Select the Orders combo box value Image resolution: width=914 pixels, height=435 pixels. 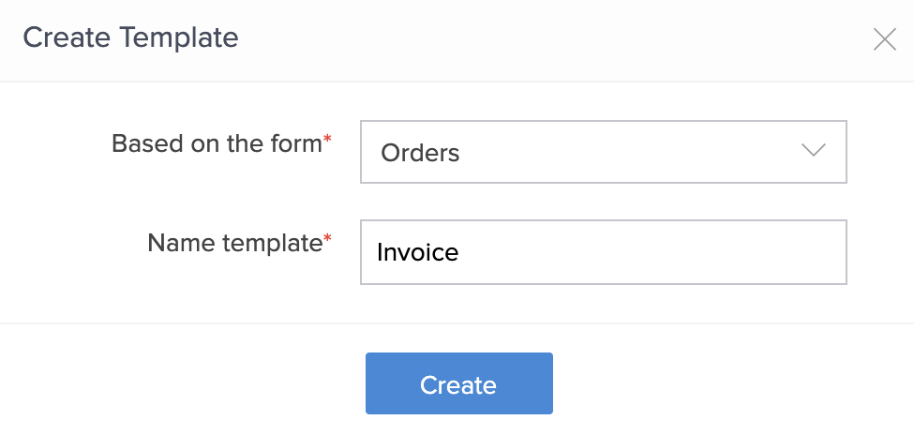click(421, 153)
